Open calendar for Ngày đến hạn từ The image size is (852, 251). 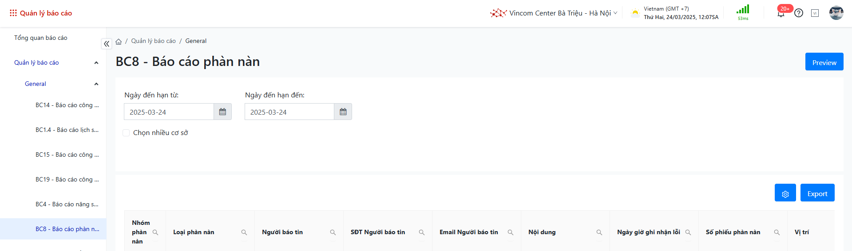pos(222,112)
